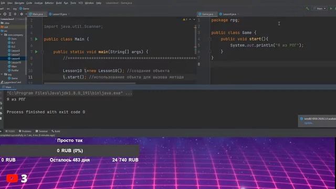Image resolution: width=336 pixels, height=189 pixels.
Task: Select LessonJava1.iml file in tree
Action: coord(10,82)
